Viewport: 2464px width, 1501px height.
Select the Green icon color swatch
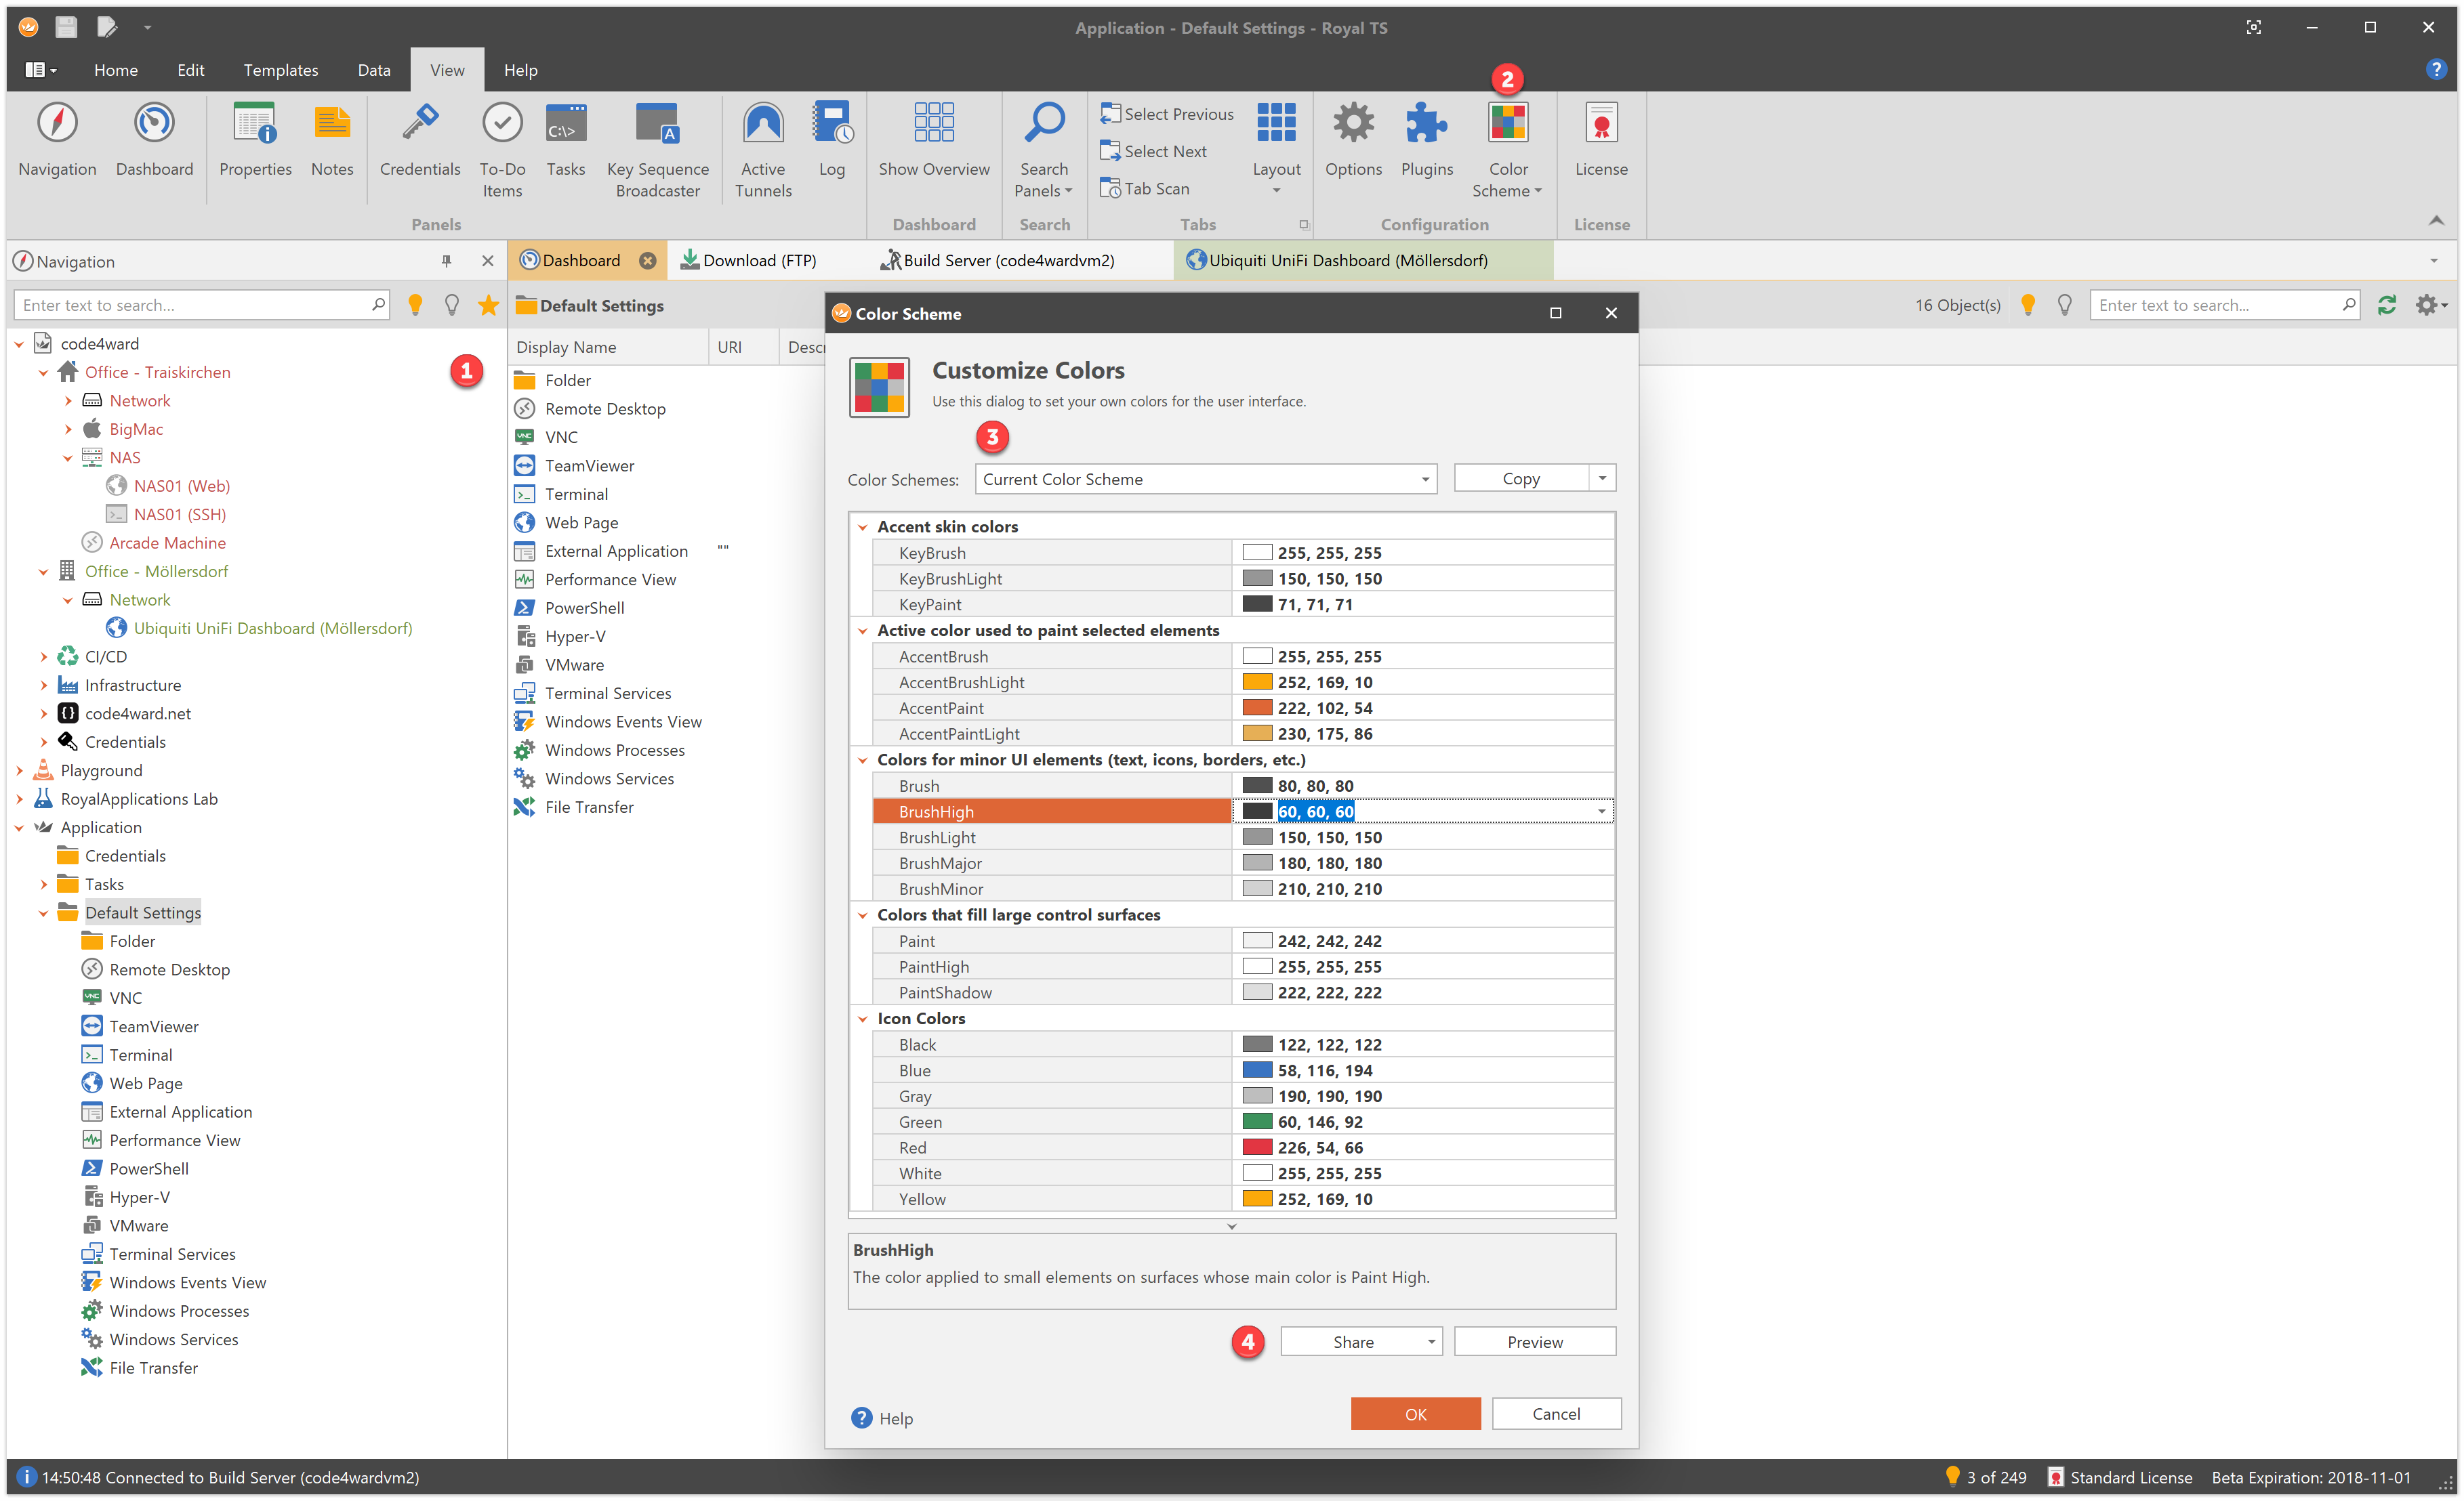point(1257,1121)
